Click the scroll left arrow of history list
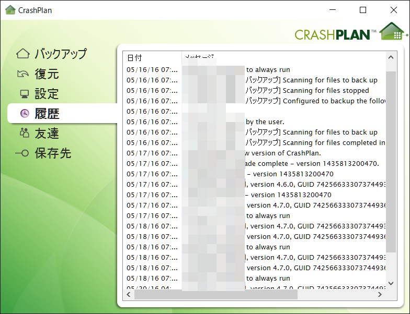This screenshot has height=314, width=410. click(129, 294)
